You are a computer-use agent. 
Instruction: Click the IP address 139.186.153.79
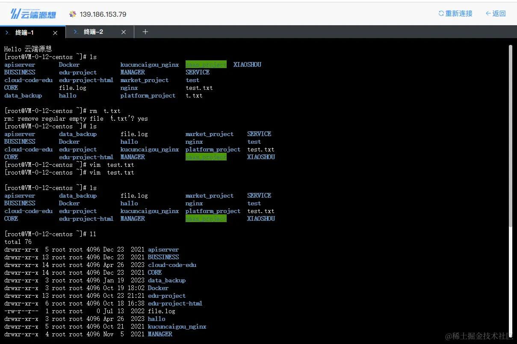(103, 14)
